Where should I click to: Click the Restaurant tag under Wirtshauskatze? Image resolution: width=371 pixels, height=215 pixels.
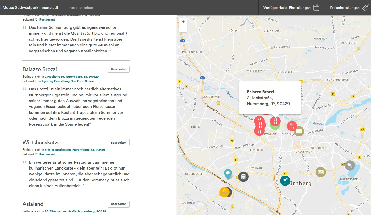[x=47, y=154]
